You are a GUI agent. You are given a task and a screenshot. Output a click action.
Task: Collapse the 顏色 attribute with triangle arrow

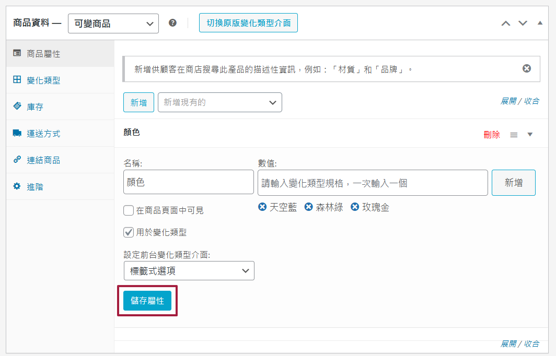[x=530, y=135]
